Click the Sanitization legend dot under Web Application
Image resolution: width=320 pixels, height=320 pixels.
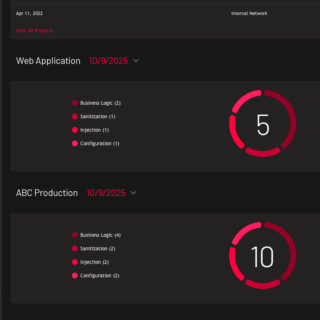(75, 116)
